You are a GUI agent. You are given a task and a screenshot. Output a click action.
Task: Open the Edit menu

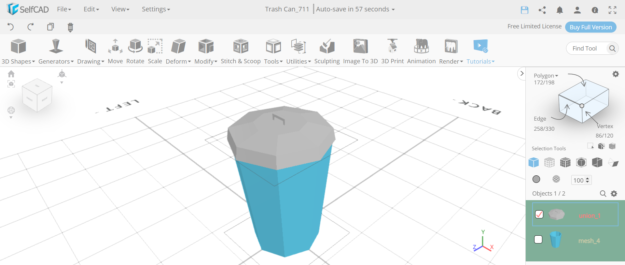point(91,9)
